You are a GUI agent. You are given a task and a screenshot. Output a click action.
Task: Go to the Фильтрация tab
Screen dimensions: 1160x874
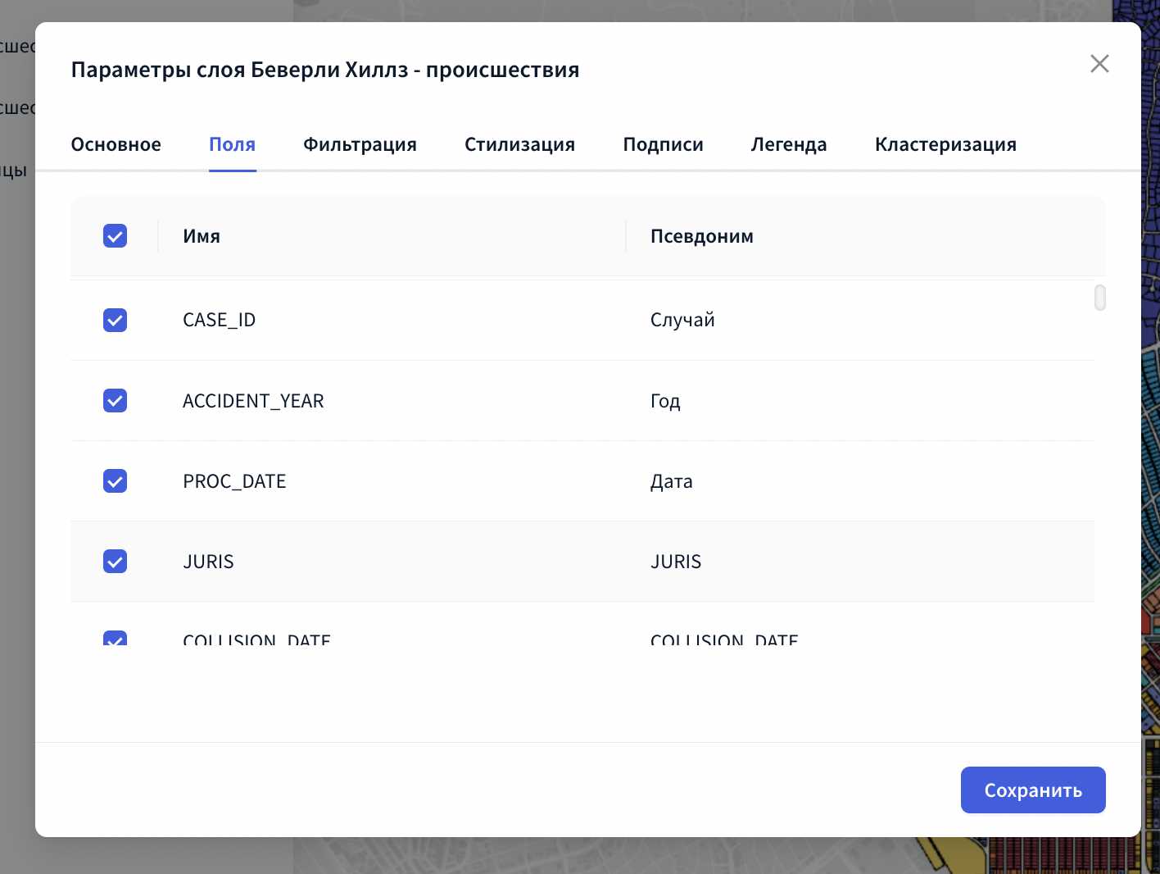[360, 144]
